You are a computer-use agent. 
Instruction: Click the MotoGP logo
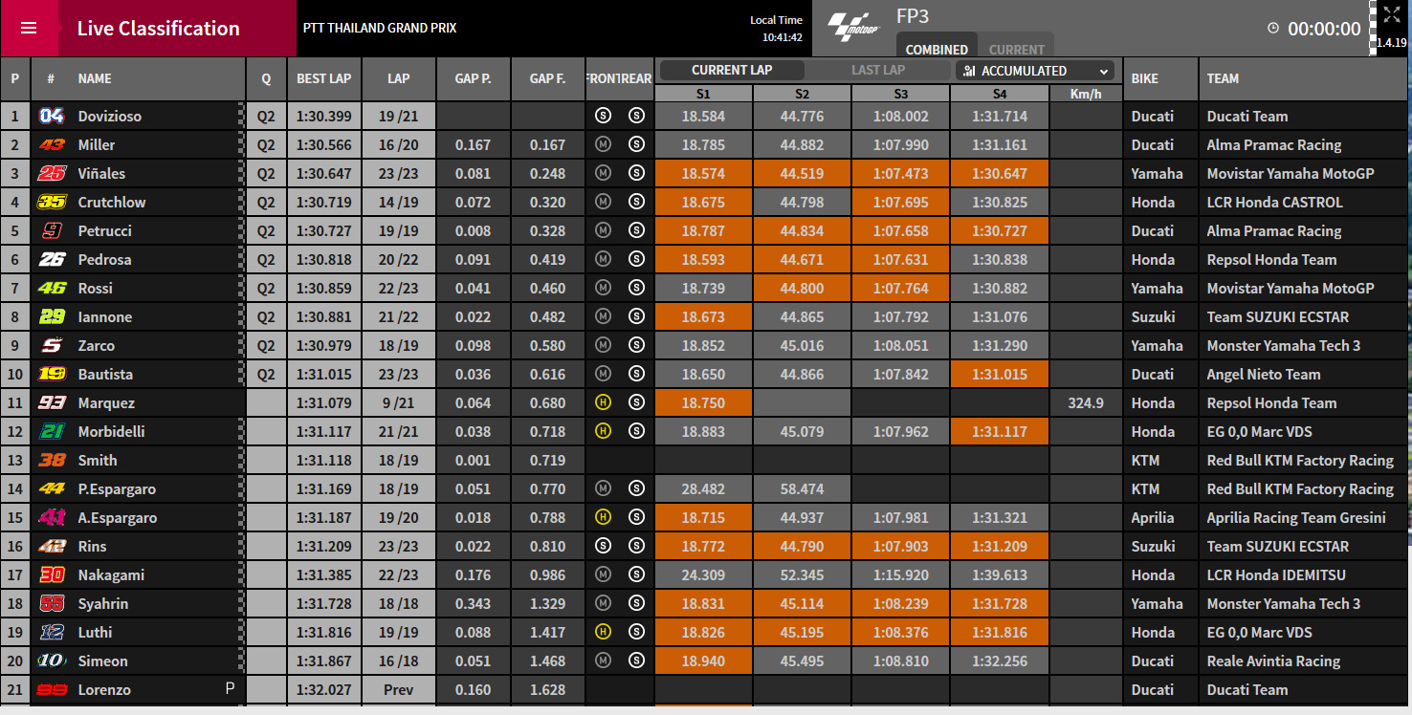tap(851, 27)
